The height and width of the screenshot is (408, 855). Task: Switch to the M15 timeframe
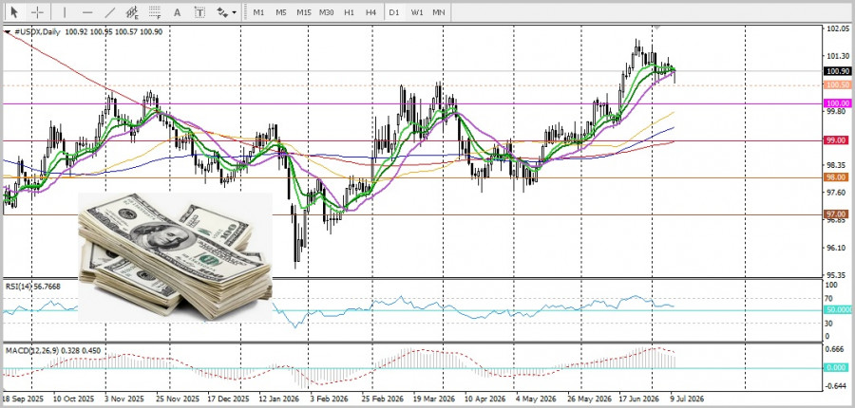(x=304, y=12)
